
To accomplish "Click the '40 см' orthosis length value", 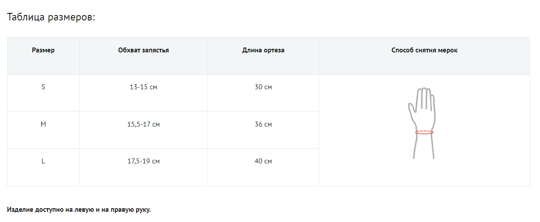I will 263,161.
